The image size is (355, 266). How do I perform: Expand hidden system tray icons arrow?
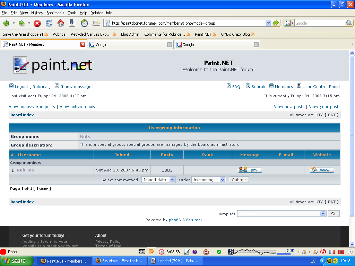(322, 261)
